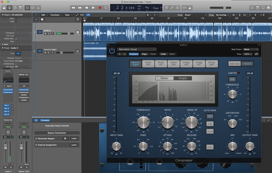Toggle the catch playhead blue icon
Viewport: 272px width, 173px height.
[x=88, y=15]
